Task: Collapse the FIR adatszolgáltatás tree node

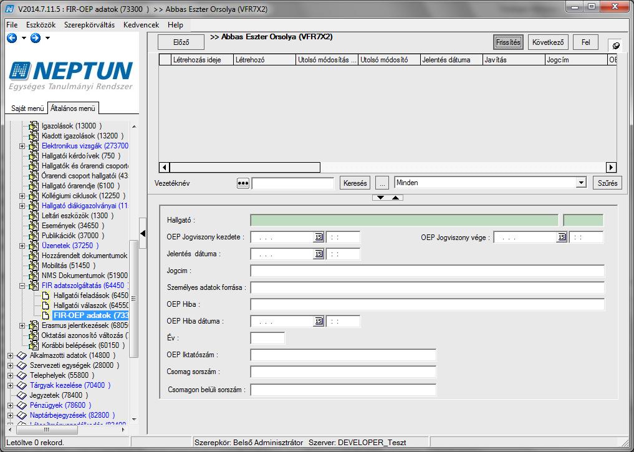Action: 22,286
